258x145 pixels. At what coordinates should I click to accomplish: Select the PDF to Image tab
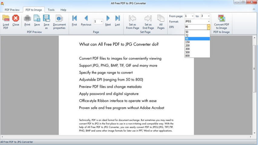(34, 10)
